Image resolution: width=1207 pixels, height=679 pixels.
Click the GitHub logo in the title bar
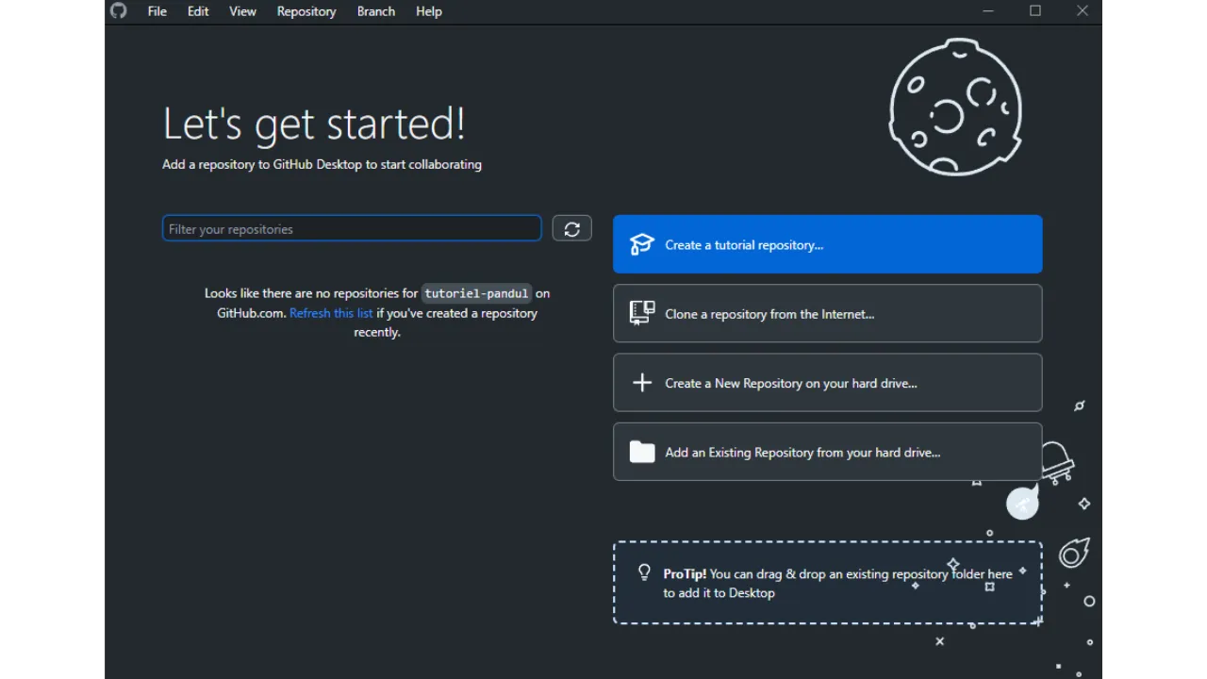click(x=118, y=11)
